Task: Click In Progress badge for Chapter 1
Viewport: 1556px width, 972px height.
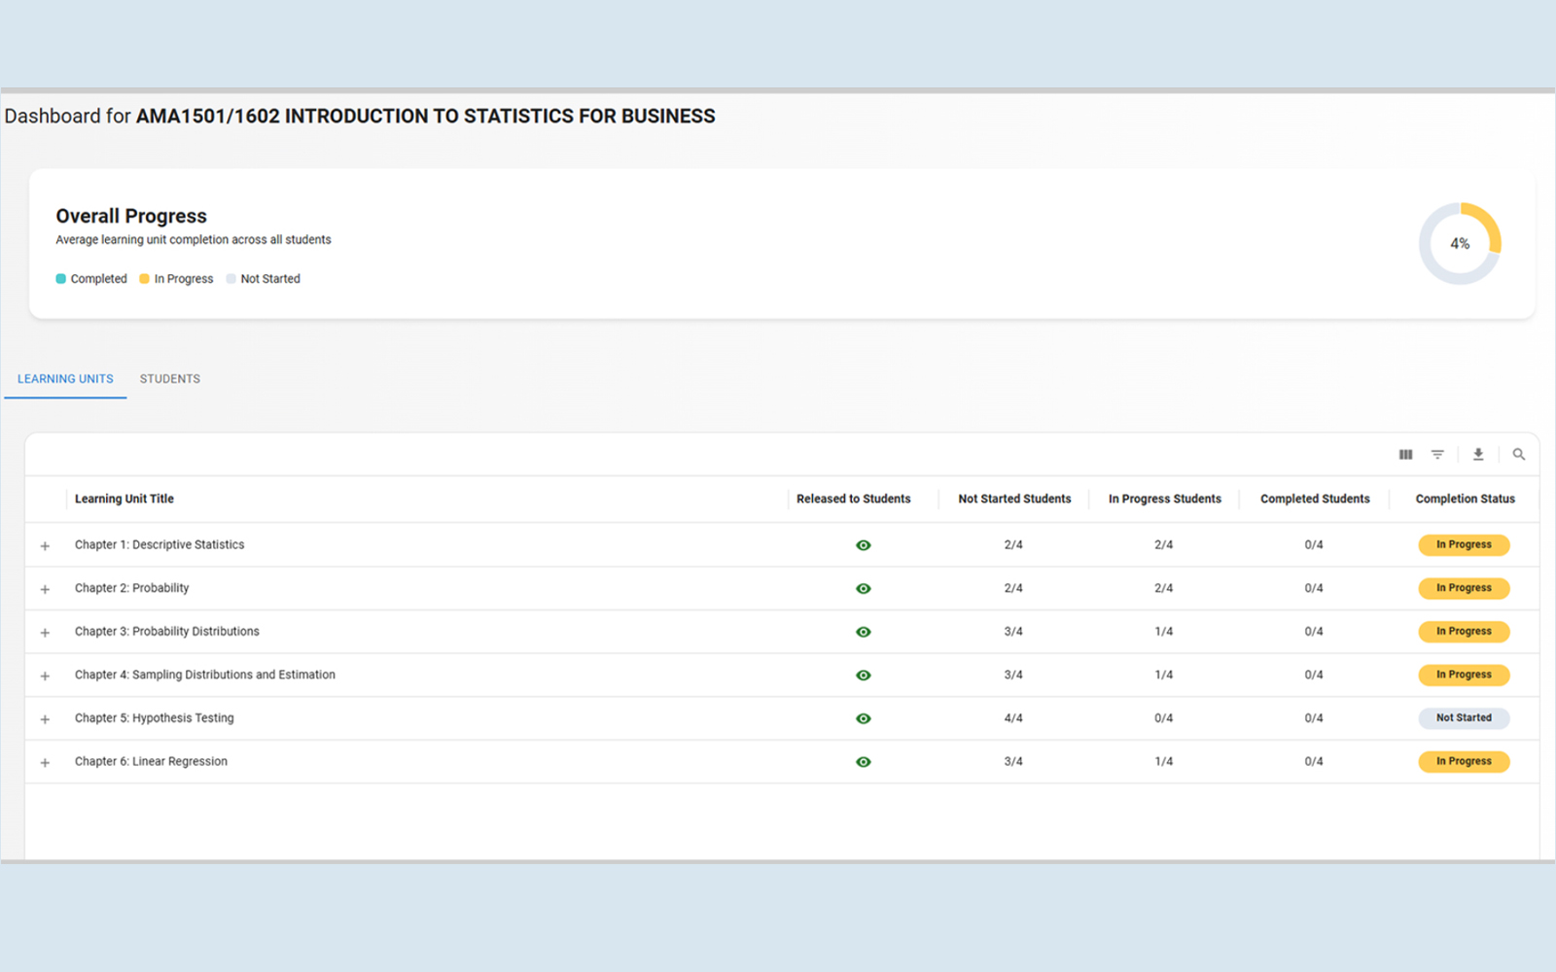Action: (x=1464, y=545)
